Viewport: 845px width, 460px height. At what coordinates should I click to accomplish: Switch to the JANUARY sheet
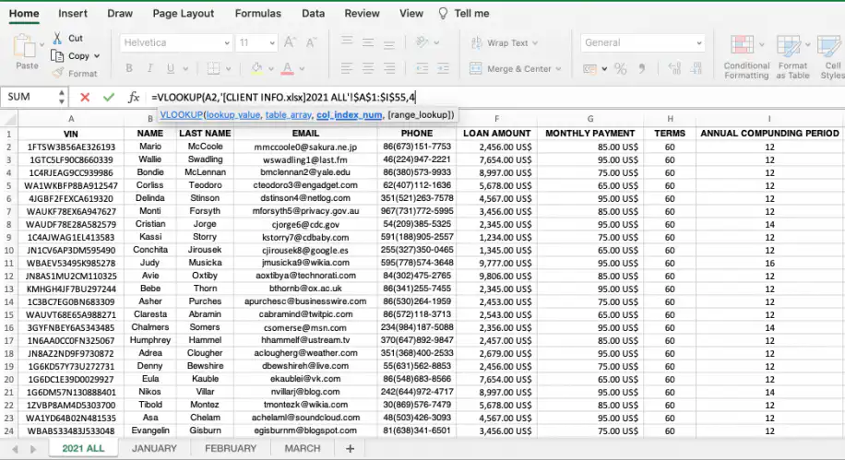tap(154, 448)
